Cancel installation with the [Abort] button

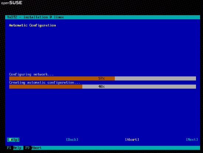[132, 140]
